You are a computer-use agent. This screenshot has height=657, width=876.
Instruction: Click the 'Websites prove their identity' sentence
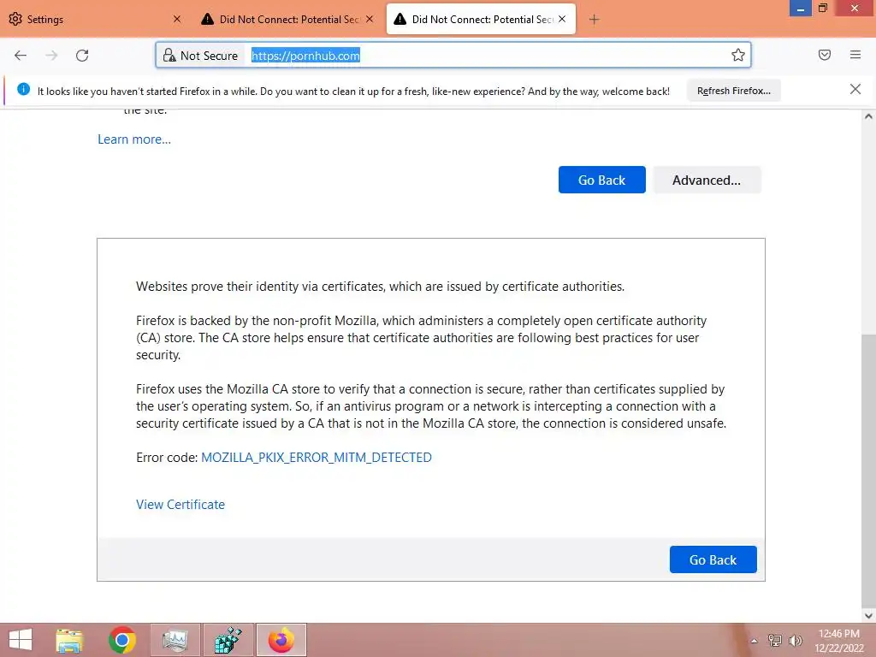380,287
